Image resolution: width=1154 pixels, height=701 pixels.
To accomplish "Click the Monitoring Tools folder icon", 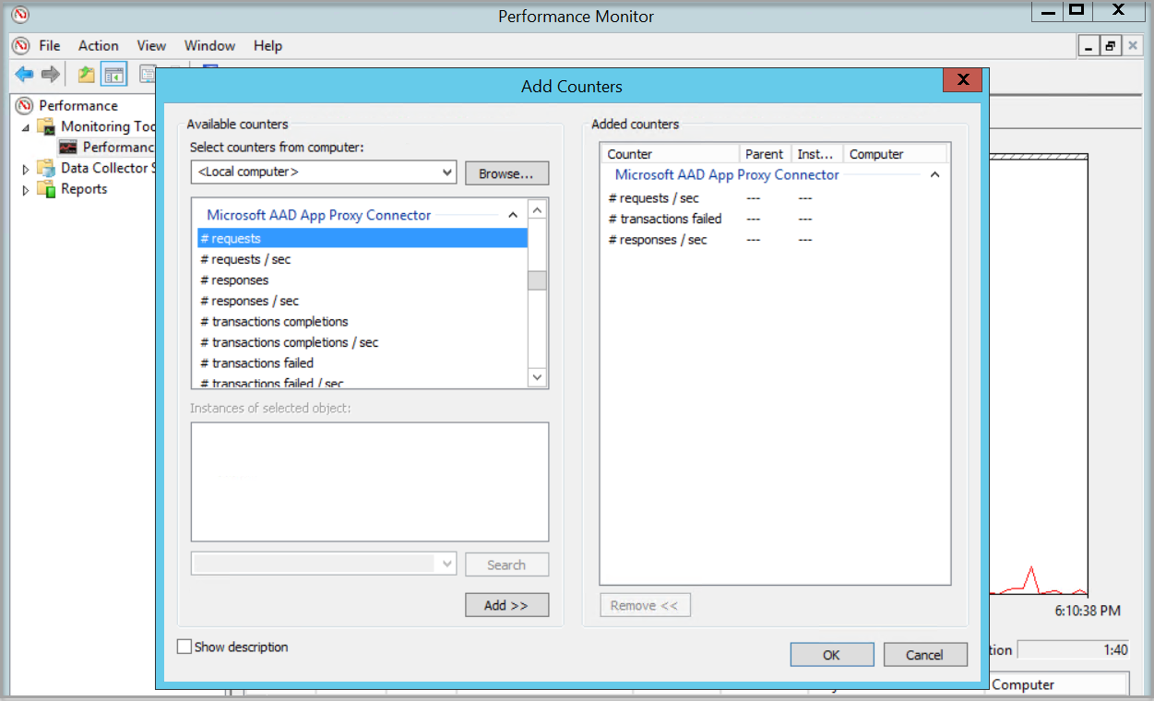I will click(46, 126).
